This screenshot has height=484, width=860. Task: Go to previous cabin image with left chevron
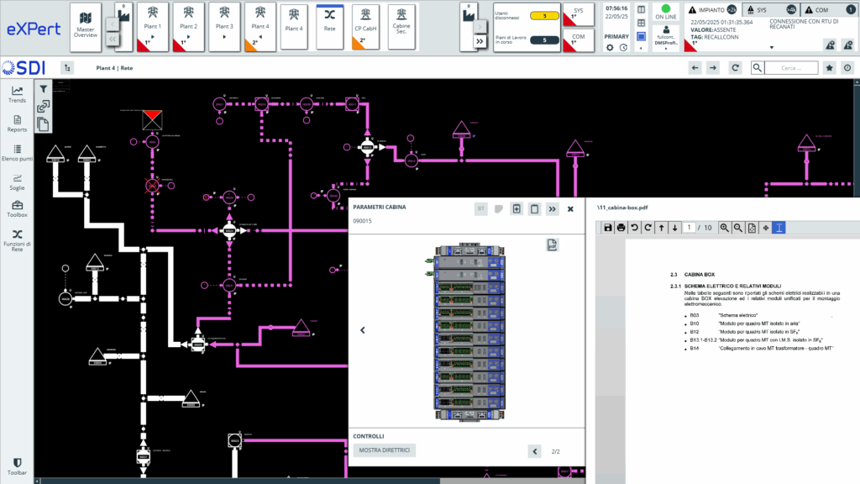click(x=363, y=330)
